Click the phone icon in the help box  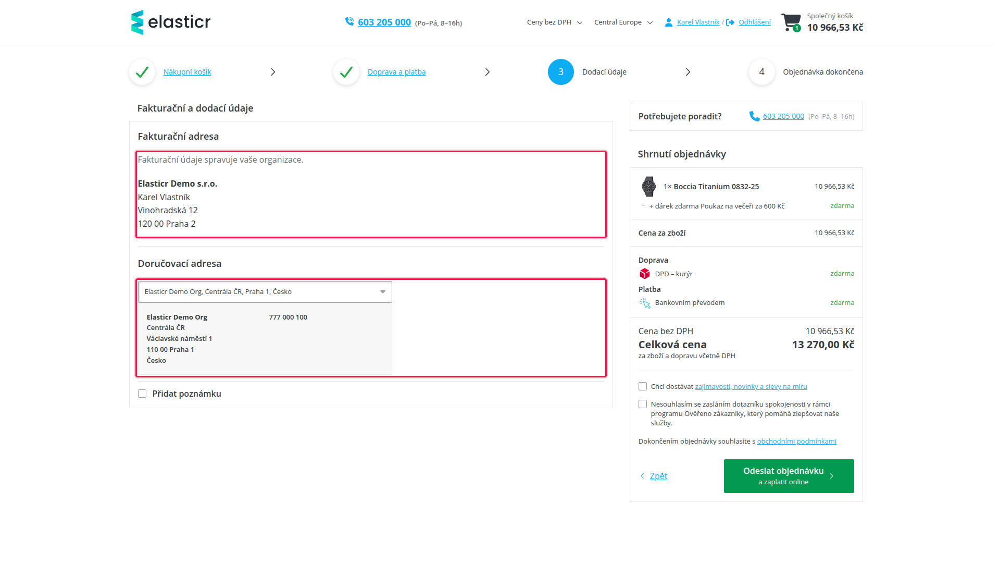[x=754, y=116]
